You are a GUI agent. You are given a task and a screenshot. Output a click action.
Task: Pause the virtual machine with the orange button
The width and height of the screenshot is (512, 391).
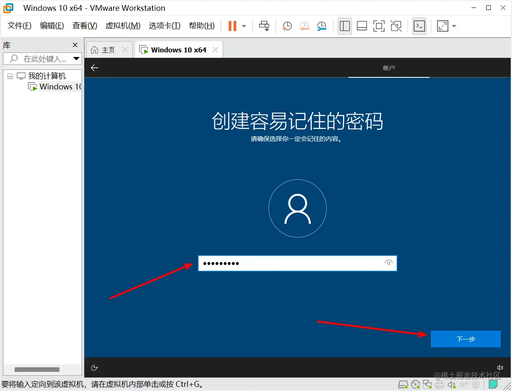232,26
